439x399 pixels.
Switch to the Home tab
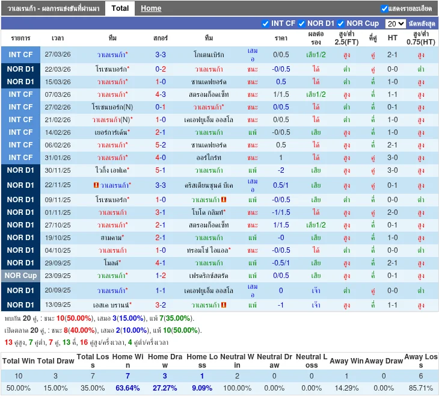point(151,8)
